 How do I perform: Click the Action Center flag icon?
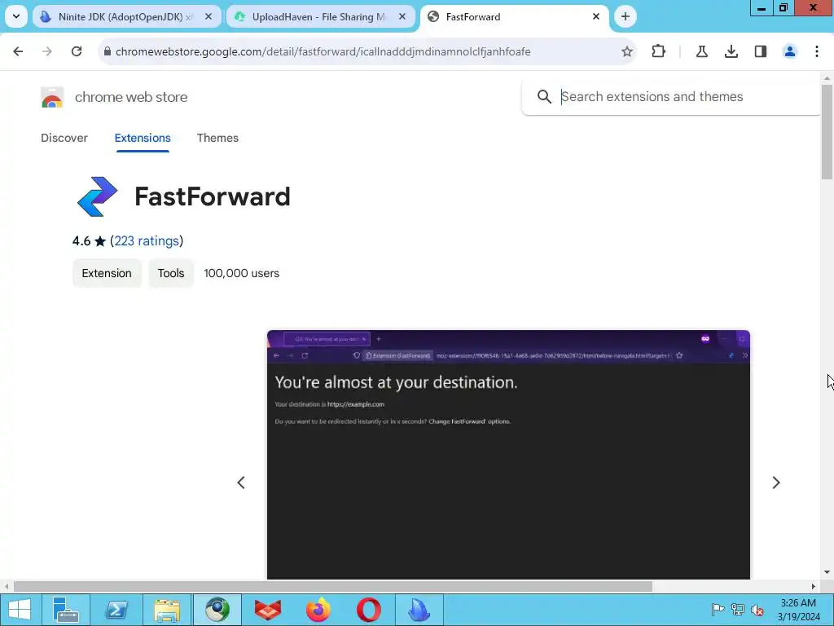(x=718, y=610)
